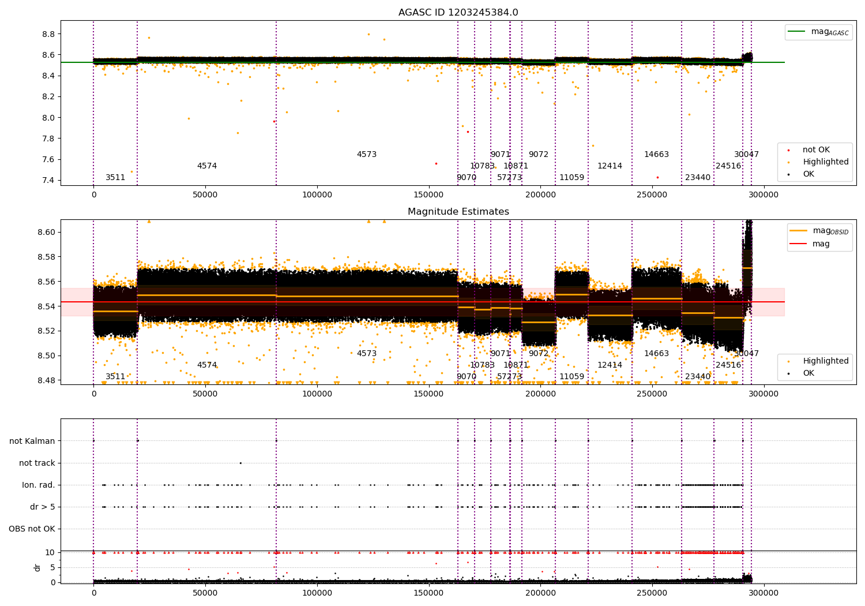The width and height of the screenshot is (865, 606).
Task: Click the 10 tick label on the dr axis
Action: pos(50,552)
